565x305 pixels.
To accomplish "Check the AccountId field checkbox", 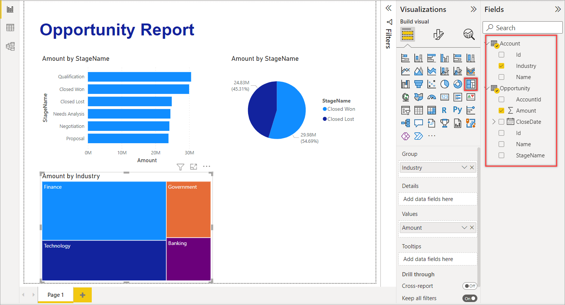I will [x=501, y=100].
